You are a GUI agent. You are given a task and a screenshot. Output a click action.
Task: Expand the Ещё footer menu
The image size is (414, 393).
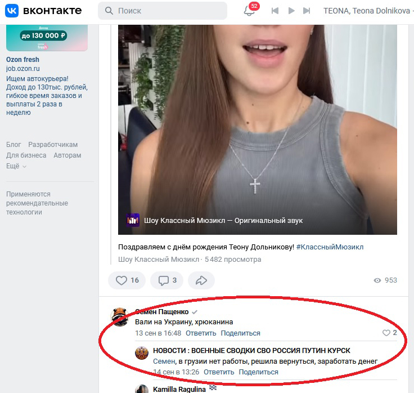coord(16,166)
